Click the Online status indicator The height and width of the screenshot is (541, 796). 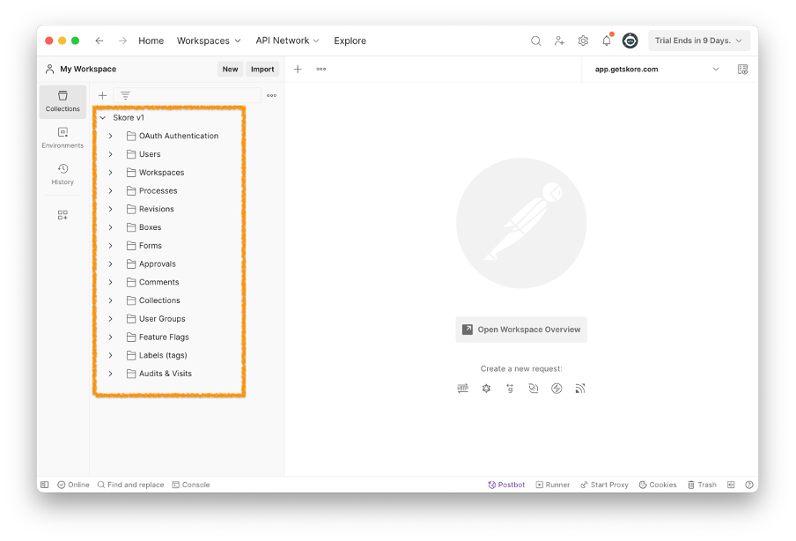[73, 485]
